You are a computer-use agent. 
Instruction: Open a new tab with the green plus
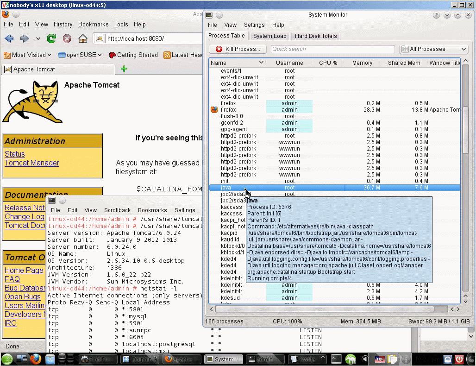[124, 69]
